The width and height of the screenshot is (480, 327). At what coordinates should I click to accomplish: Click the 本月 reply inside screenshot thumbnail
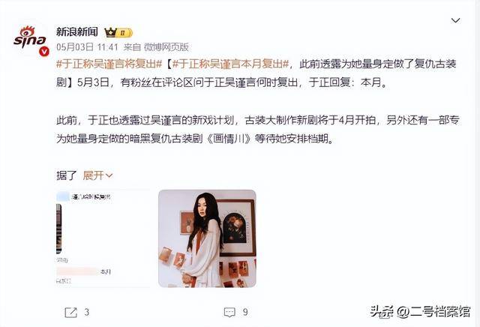[x=105, y=271]
